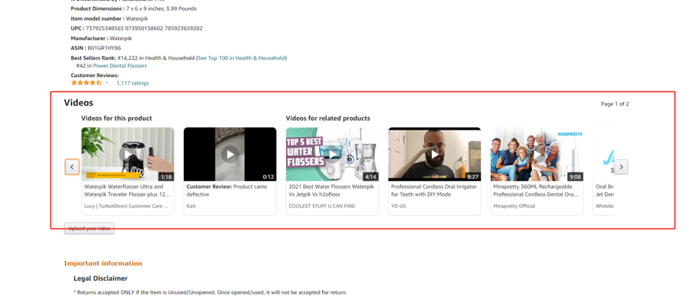The width and height of the screenshot is (689, 305).
Task: Click the 'Videos for this product' heading
Action: click(117, 118)
